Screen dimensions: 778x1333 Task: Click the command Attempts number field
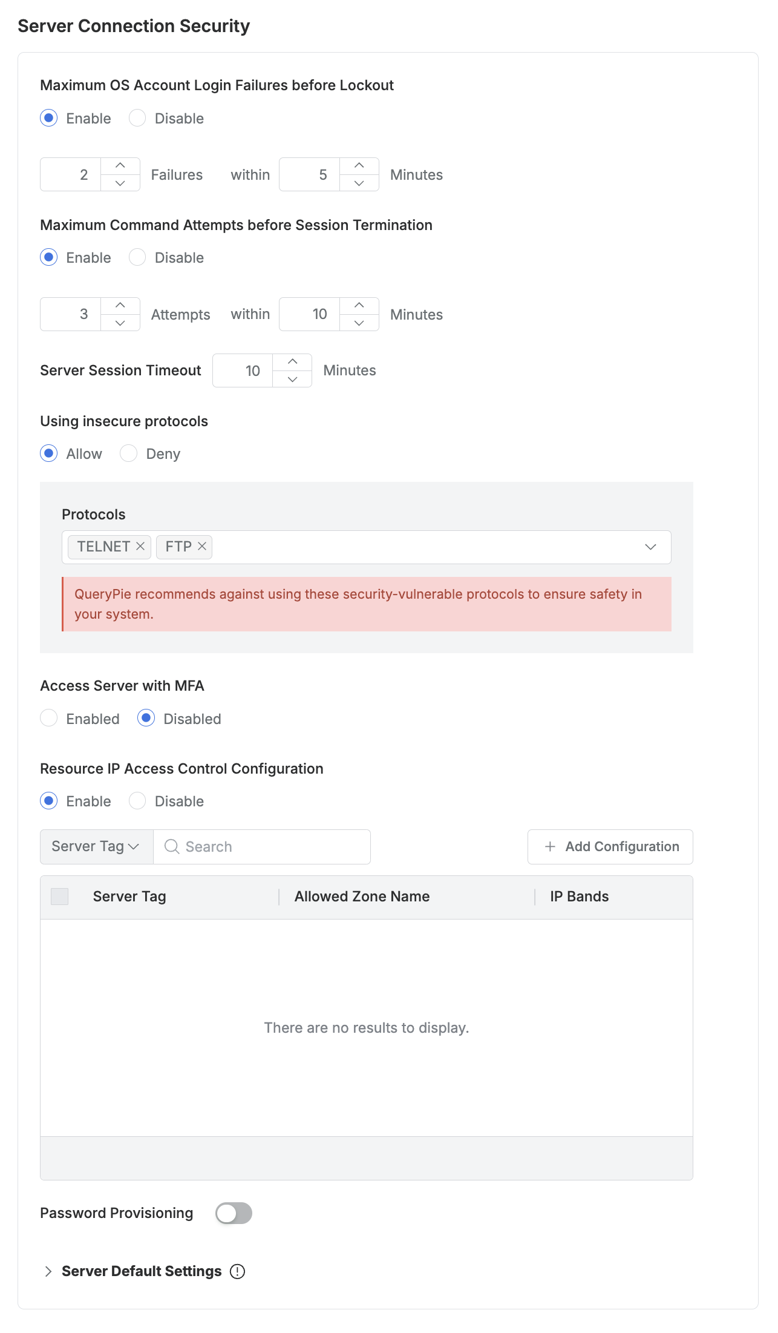(71, 314)
